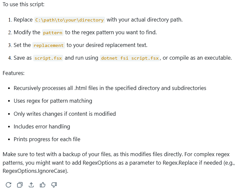Click the 'Features:' heading text
237x192 pixels.
coord(14,73)
